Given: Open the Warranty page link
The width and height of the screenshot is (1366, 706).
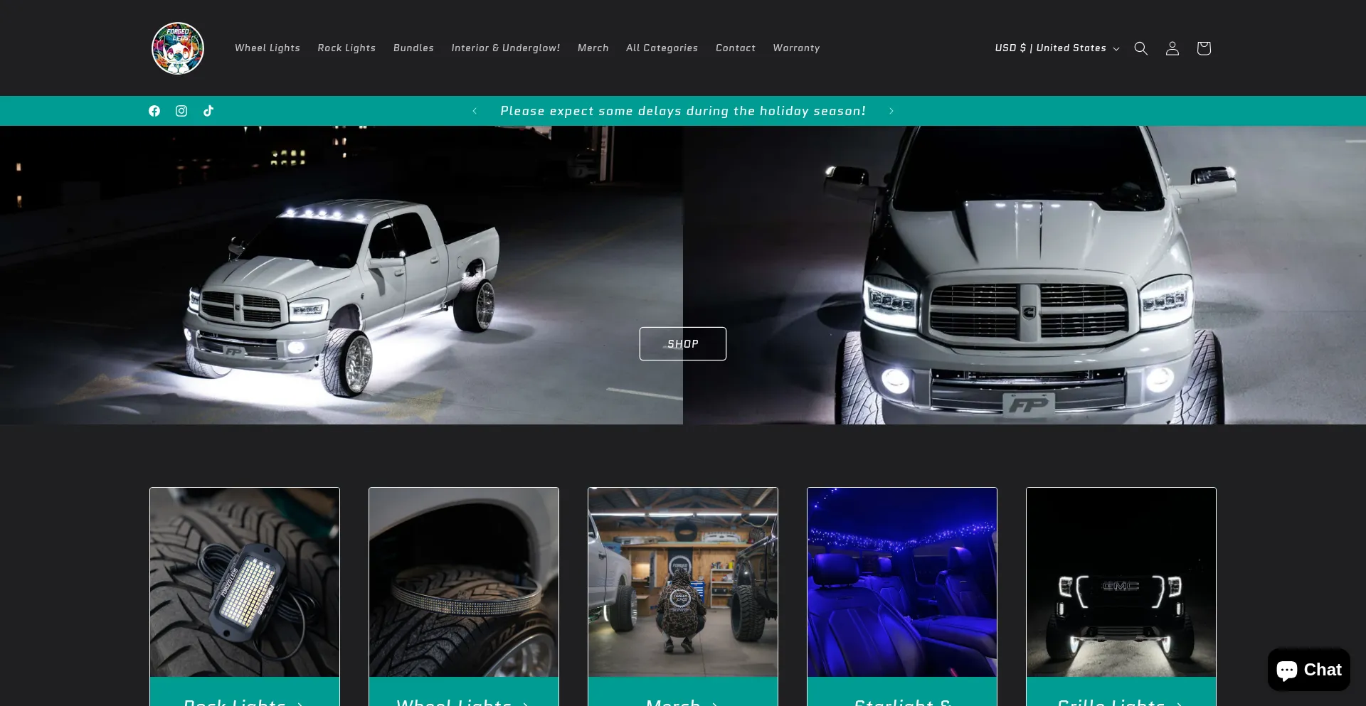Looking at the screenshot, I should (796, 48).
